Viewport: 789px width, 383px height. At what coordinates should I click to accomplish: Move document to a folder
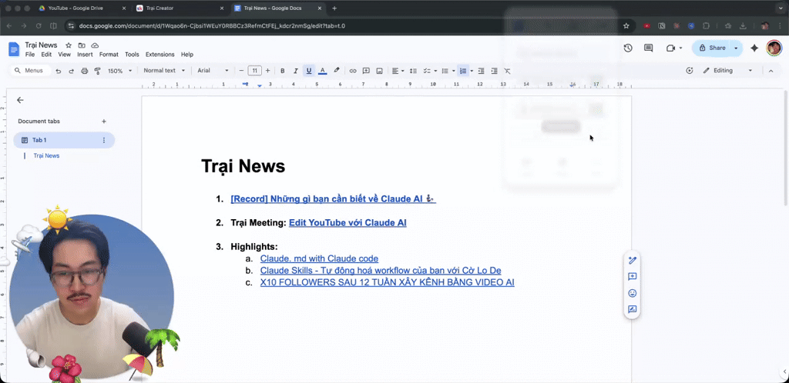82,45
